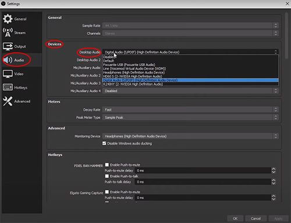Click the settings panel vertical scrollbar
Viewport: 291px width, 223px height.
click(286, 36)
